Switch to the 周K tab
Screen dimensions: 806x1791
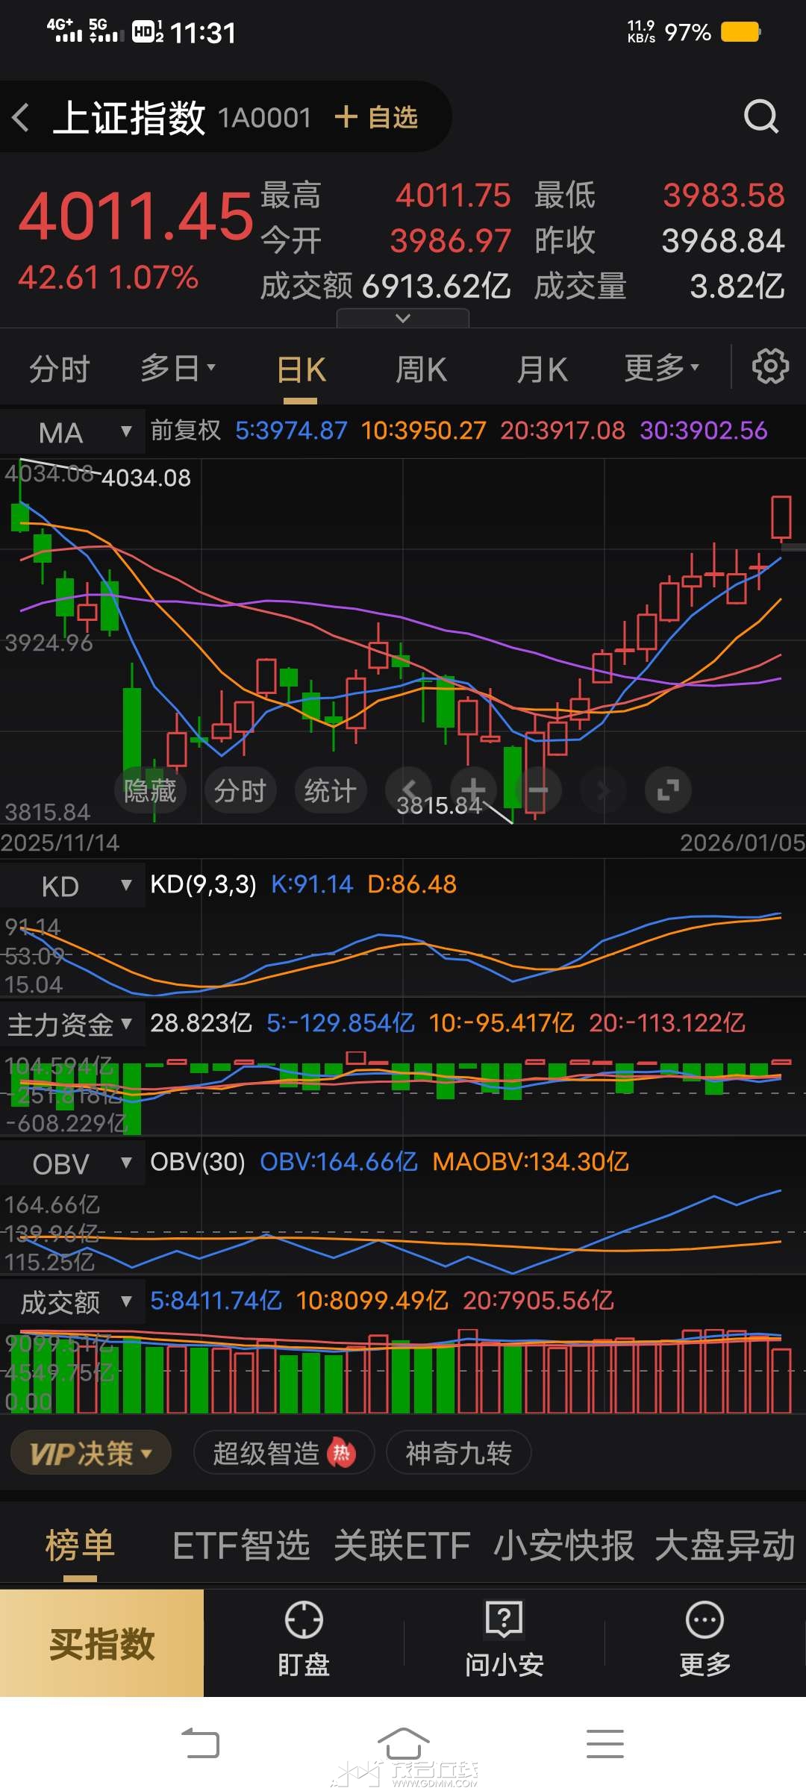click(421, 369)
